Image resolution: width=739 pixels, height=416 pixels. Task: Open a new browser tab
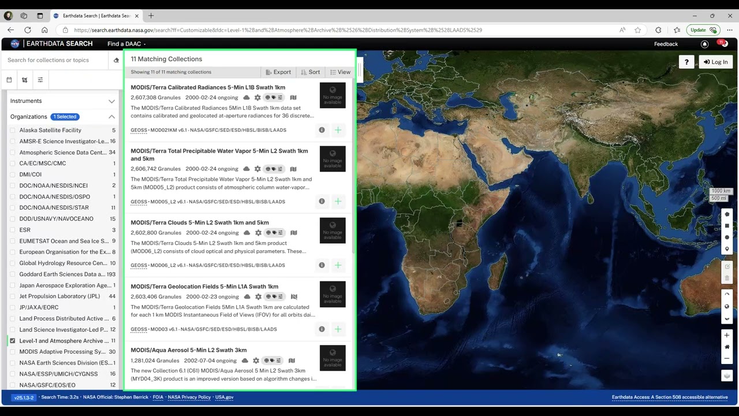click(151, 16)
